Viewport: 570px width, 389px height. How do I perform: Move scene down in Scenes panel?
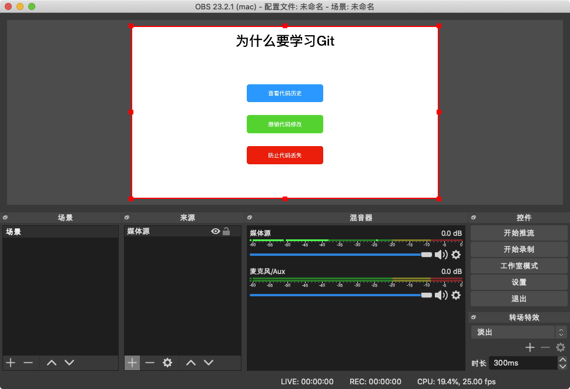click(69, 363)
